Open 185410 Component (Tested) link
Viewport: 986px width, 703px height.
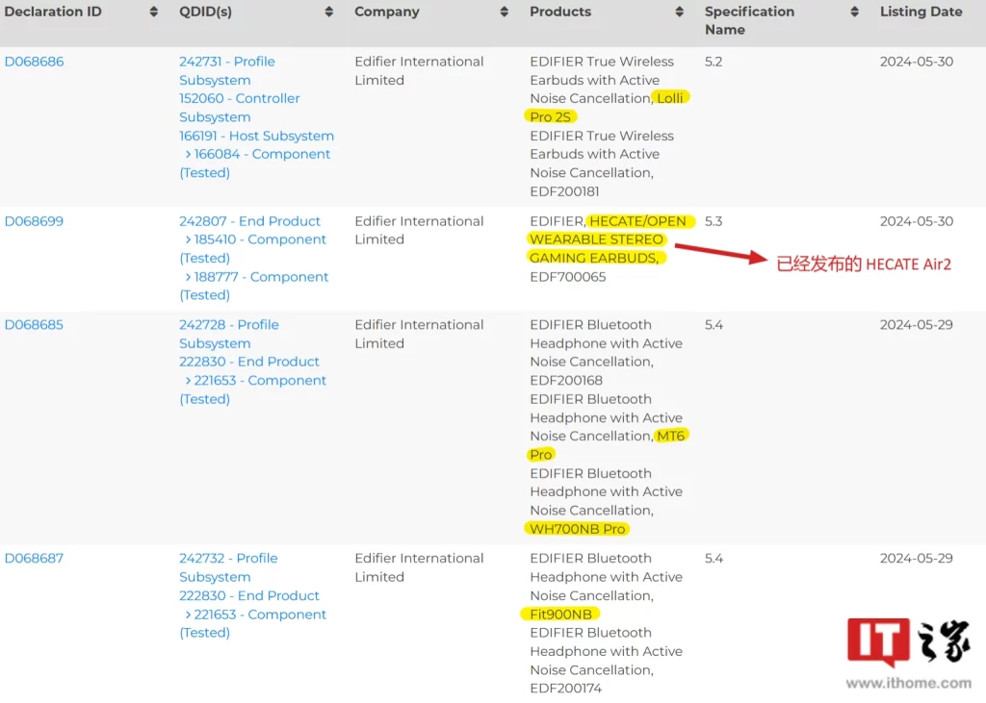point(254,249)
